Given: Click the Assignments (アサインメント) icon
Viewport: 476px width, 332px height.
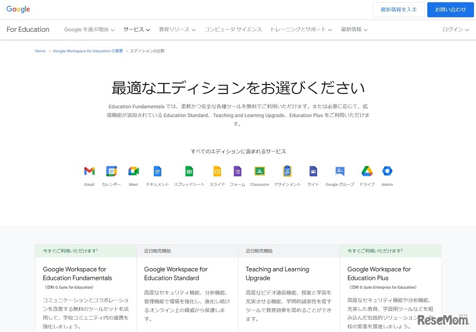Looking at the screenshot, I should (287, 171).
